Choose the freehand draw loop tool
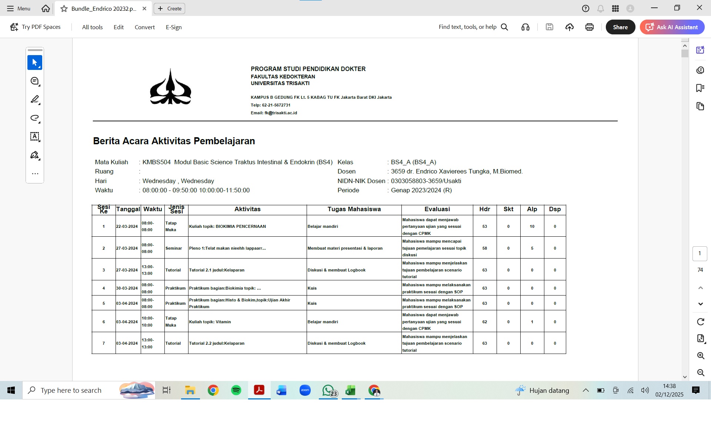The height and width of the screenshot is (432, 711). (35, 118)
